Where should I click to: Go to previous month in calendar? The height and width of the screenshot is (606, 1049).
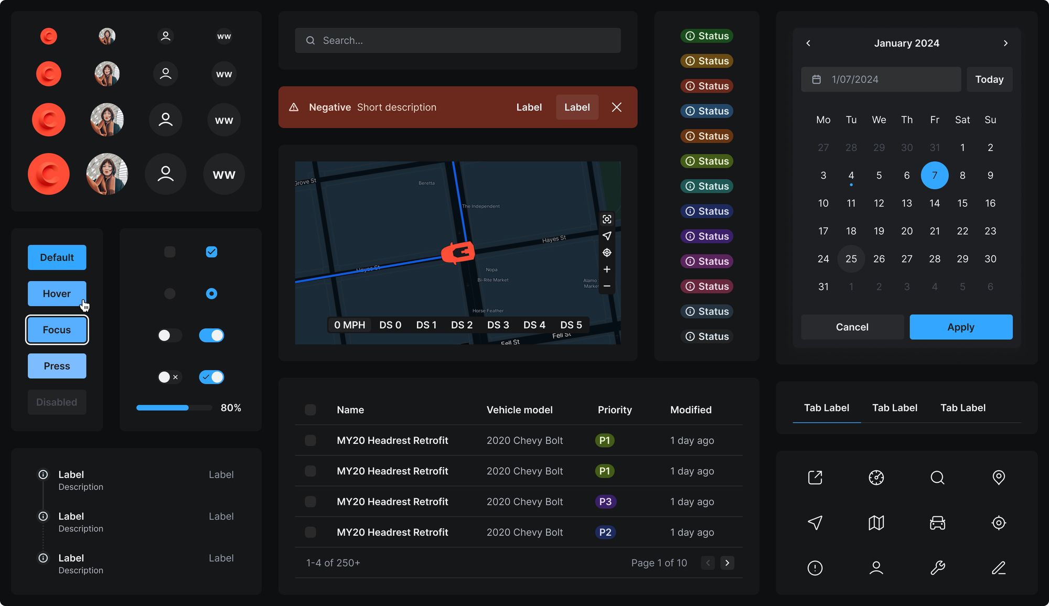(808, 43)
